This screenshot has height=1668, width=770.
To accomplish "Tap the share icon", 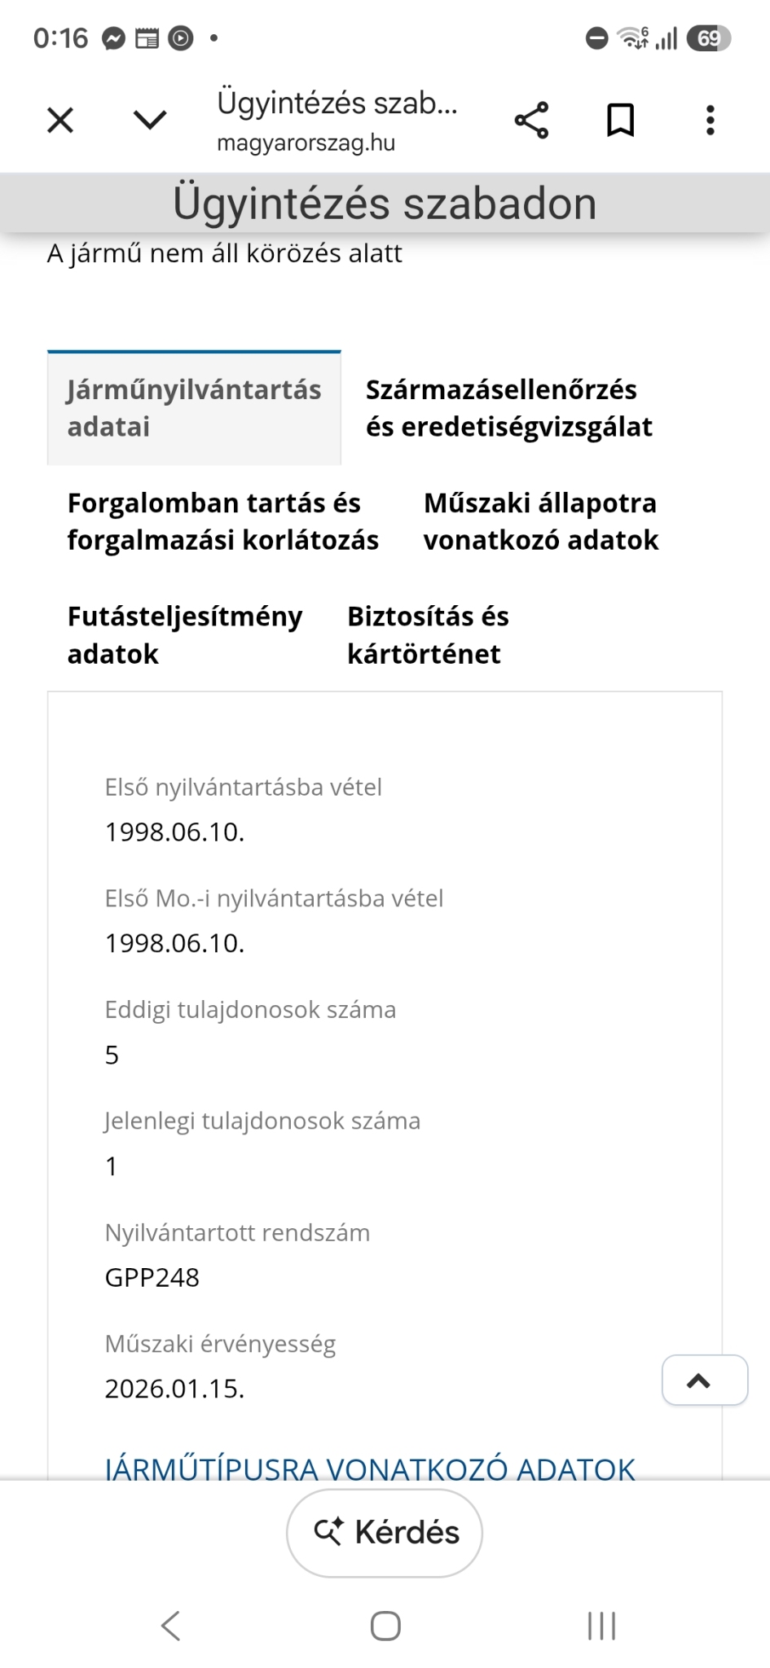I will pos(531,121).
